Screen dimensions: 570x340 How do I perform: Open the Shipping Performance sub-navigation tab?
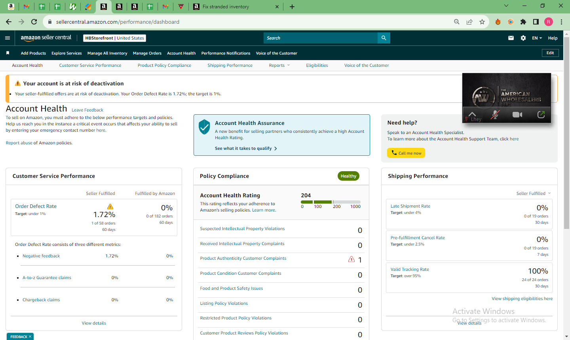pyautogui.click(x=230, y=65)
